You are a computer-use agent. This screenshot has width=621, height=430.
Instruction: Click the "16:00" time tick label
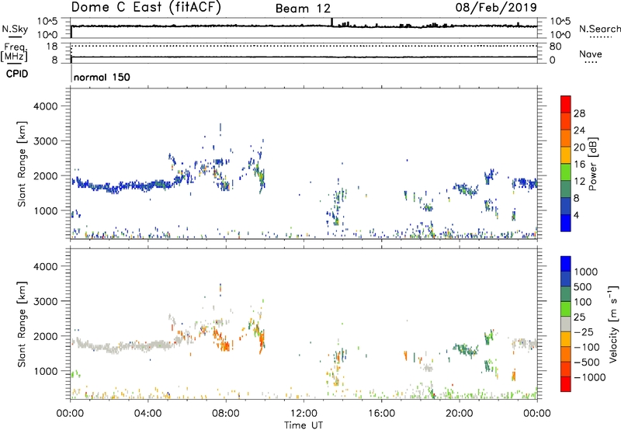point(381,414)
